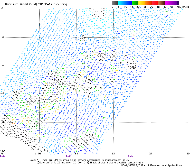Image resolution: width=190 pixels, height=167 pixels.
Task: Click the latitude label '-10'
Action: pos(2,151)
